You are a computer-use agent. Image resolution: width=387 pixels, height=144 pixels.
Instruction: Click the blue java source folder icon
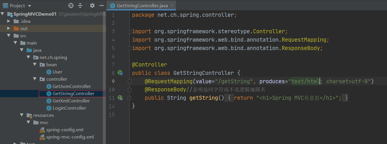click(29, 50)
